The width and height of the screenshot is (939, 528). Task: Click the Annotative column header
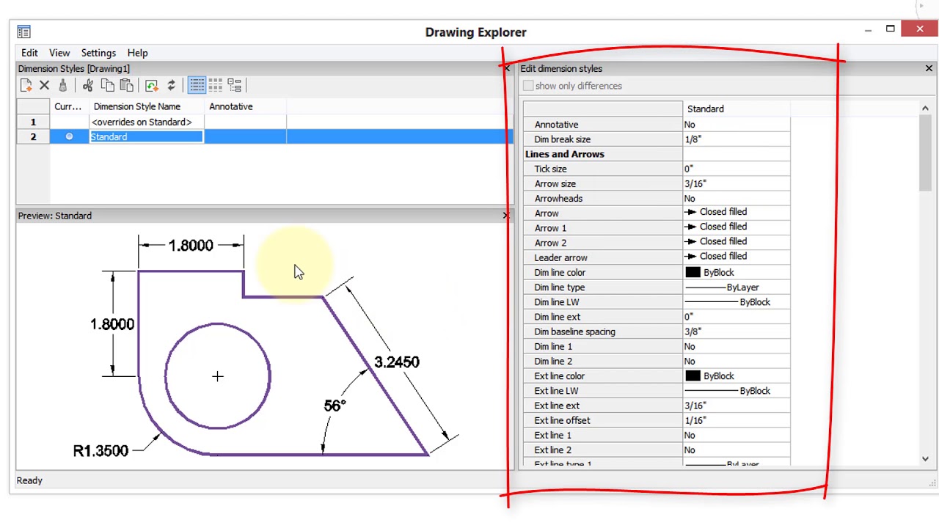tap(245, 106)
